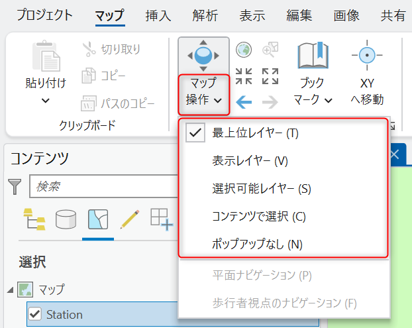The width and height of the screenshot is (412, 328).
Task: Click the full extent globe icon
Action: pos(244,50)
